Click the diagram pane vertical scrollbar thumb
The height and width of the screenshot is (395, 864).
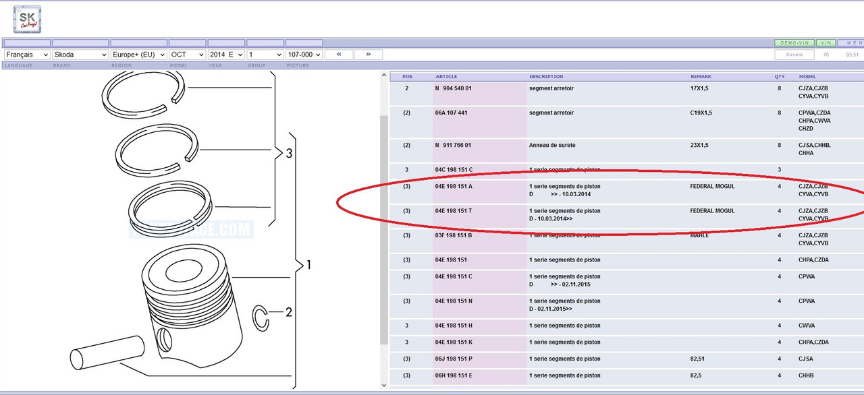(x=384, y=229)
